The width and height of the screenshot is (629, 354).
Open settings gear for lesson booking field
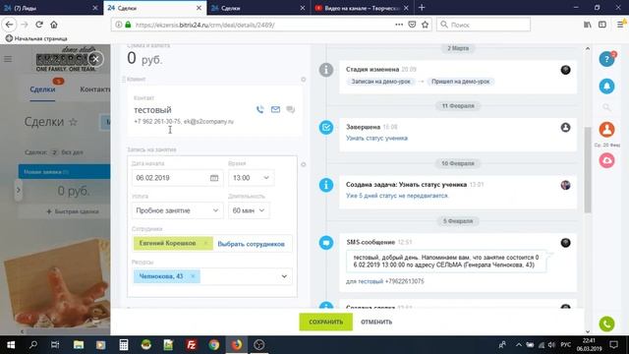304,164
